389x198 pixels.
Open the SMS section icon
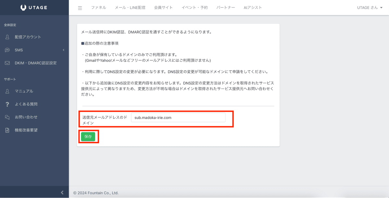7,50
